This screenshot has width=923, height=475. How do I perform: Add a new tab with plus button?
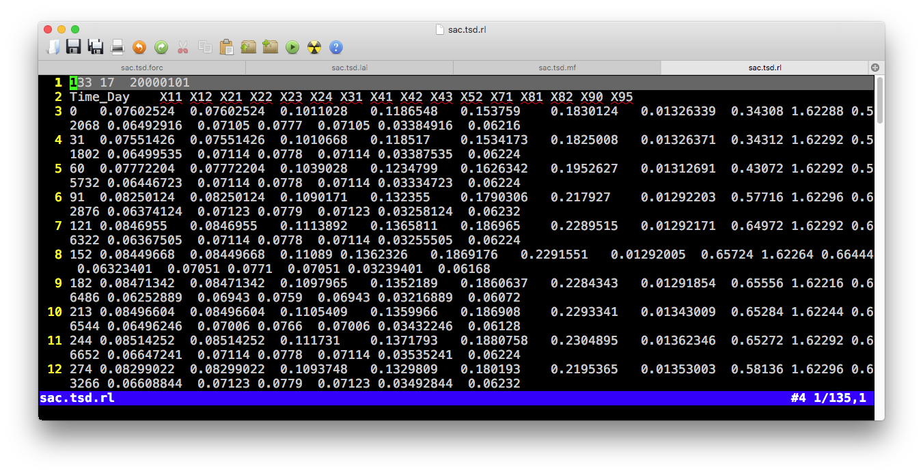pyautogui.click(x=874, y=68)
